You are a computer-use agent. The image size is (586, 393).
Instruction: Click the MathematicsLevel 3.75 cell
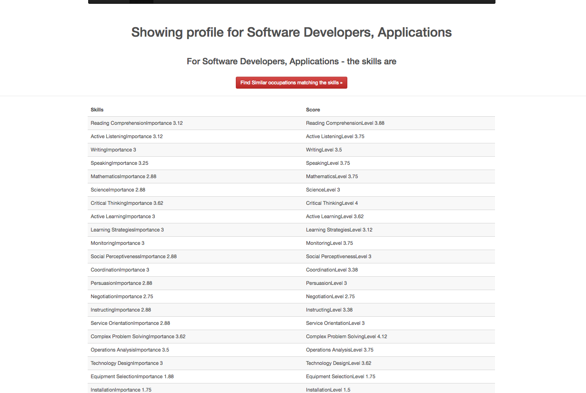click(x=399, y=176)
